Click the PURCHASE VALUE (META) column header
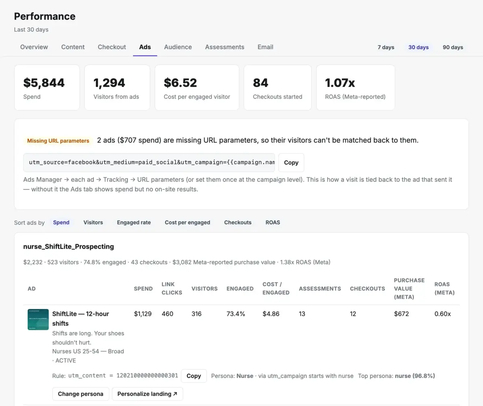Image resolution: width=483 pixels, height=406 pixels. coord(409,289)
